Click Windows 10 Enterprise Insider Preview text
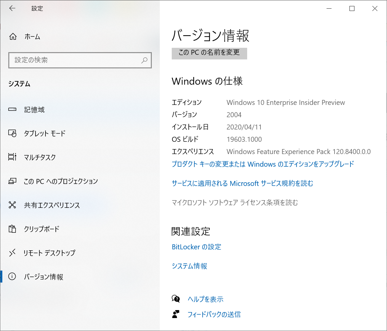387x331 pixels. click(x=286, y=103)
